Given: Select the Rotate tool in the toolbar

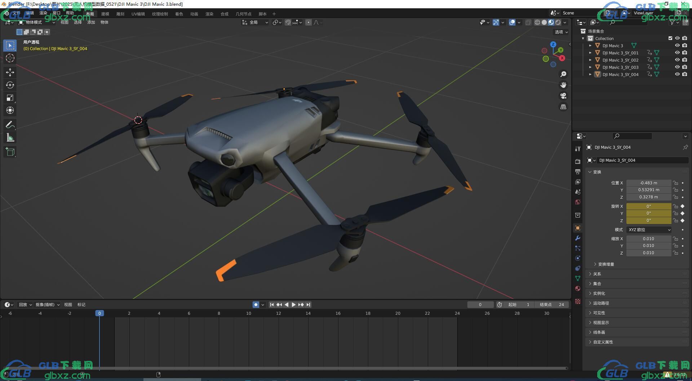Looking at the screenshot, I should tap(10, 85).
